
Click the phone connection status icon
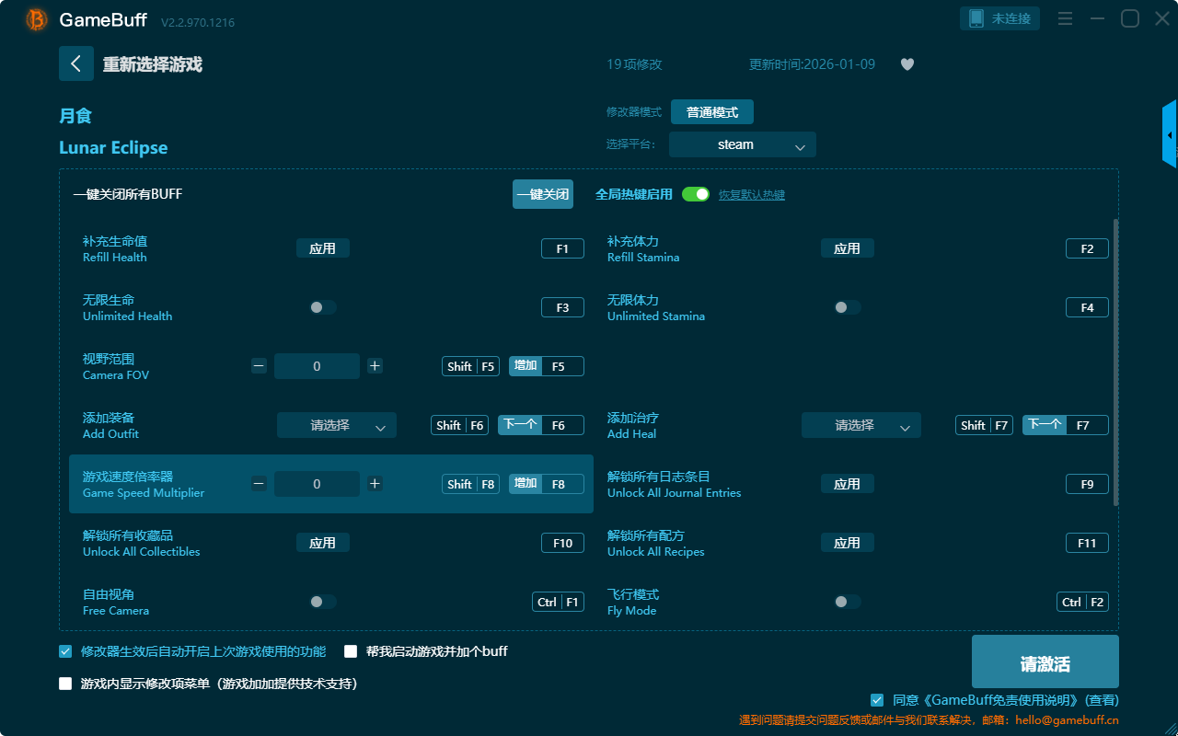976,18
